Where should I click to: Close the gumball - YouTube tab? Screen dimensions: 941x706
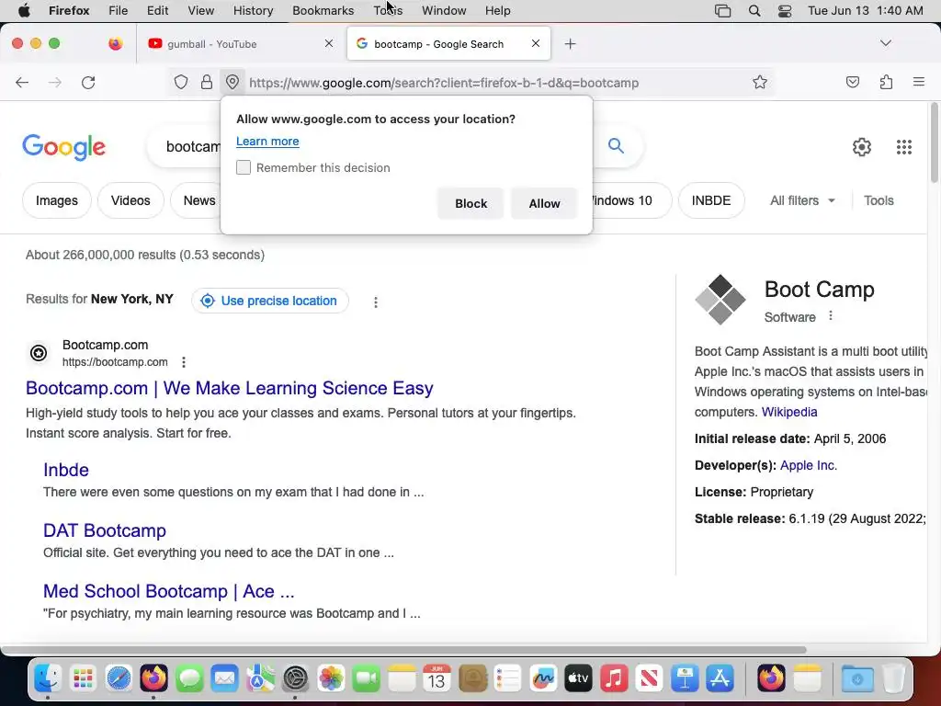tap(328, 43)
